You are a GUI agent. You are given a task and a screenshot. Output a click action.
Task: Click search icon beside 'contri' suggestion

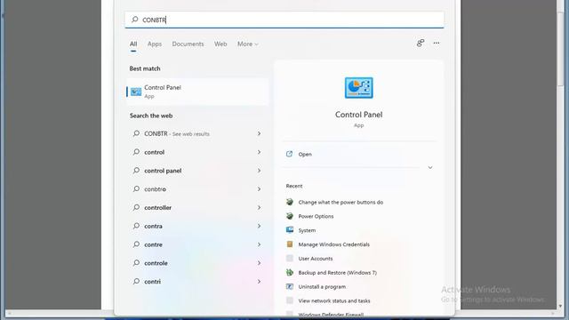[136, 281]
